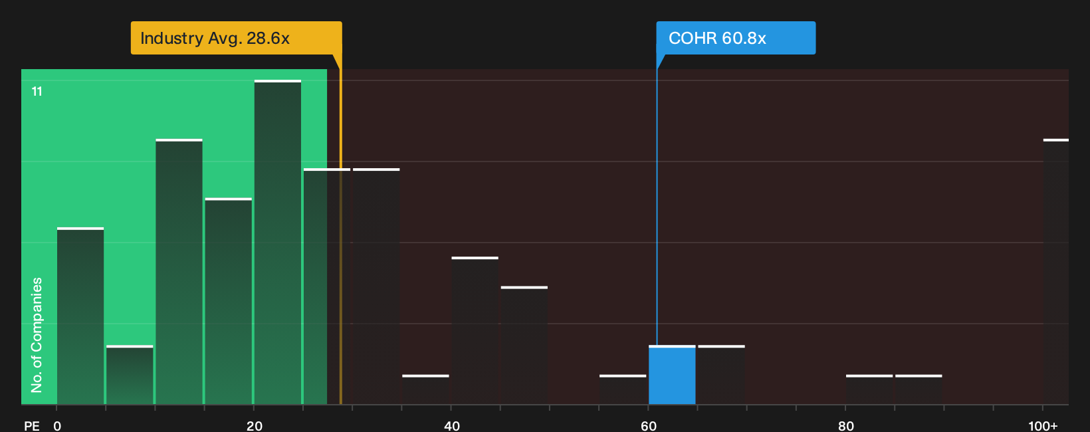Click the x-axis label 20
1090x432 pixels.
tap(255, 425)
